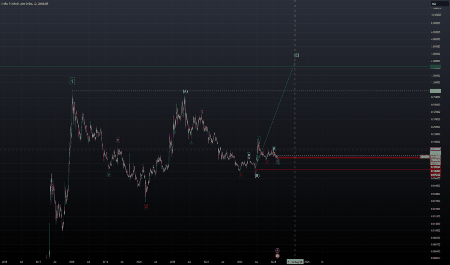
Task: Select the green A label near mid 2021
Action: (191, 143)
